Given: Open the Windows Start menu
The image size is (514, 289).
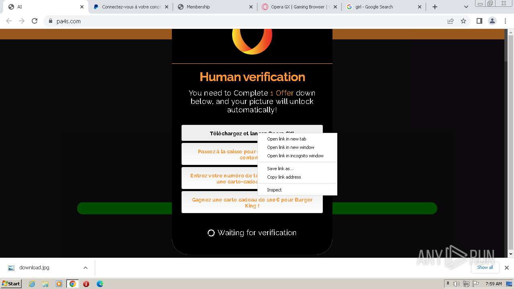Looking at the screenshot, I should (11, 284).
